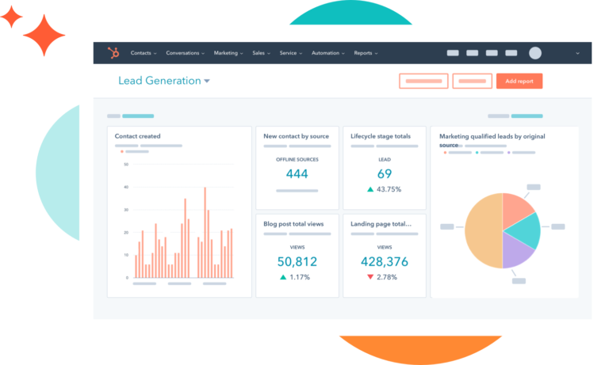Open the Reports menu
Screen dimensions: 609x365
coord(366,53)
